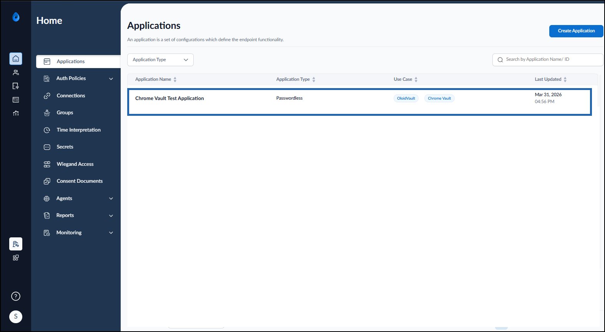
Task: Open the analytics icon in left rail
Action: coord(16,113)
